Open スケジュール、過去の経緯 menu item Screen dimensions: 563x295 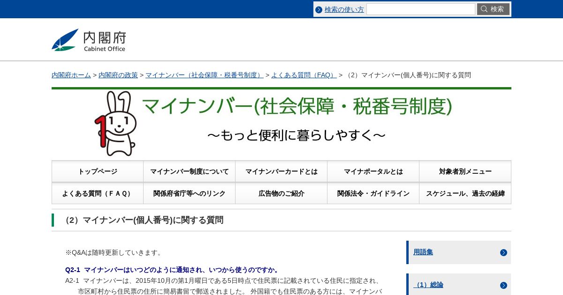[465, 193]
